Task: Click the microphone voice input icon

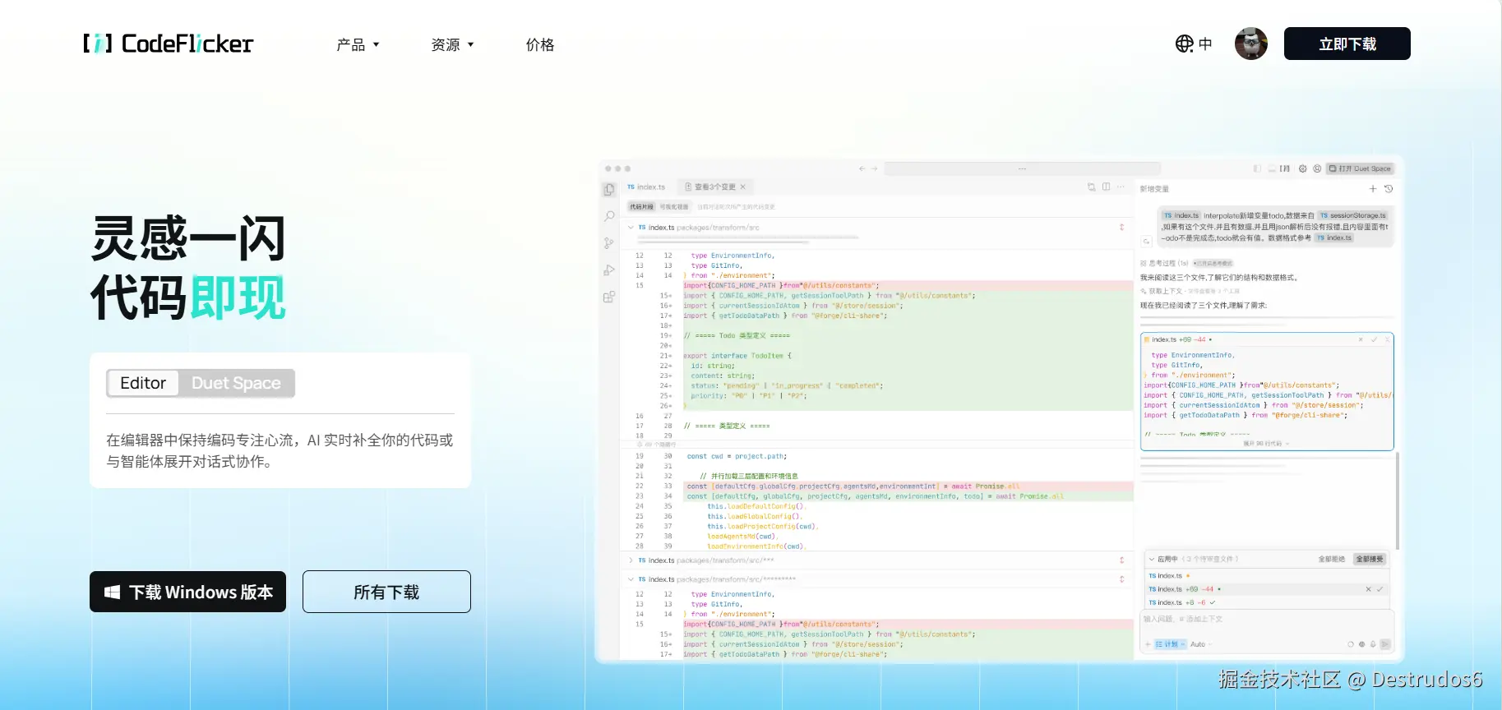Action: coord(1373,644)
